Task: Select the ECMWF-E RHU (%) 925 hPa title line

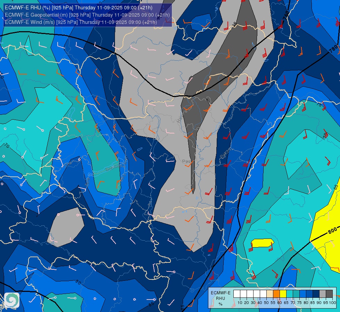Action: point(78,8)
